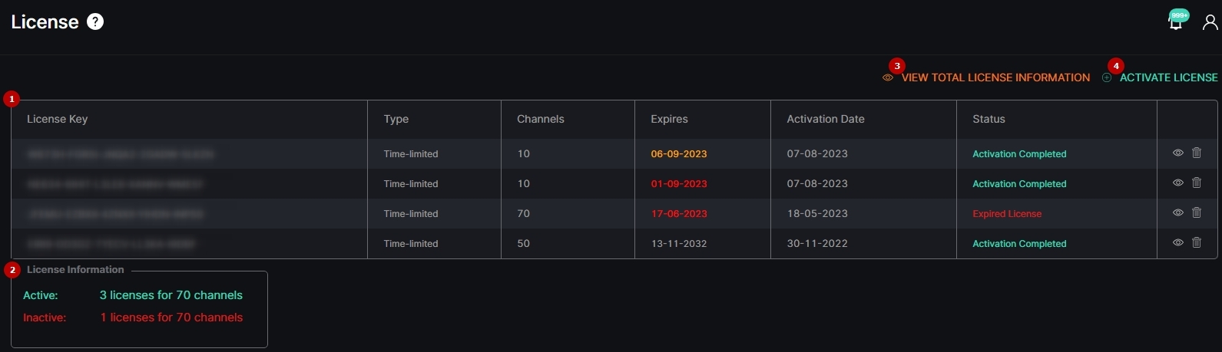View details of license expiring 06-09-2023
Screen dimensions: 1222x352
click(1177, 153)
